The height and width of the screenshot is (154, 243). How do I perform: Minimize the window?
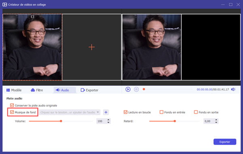click(x=223, y=4)
